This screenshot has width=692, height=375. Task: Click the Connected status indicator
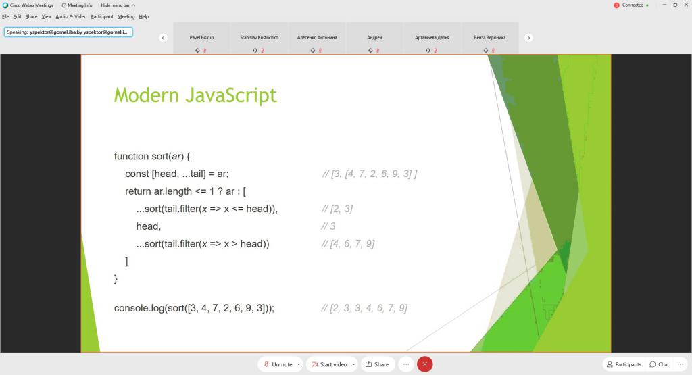point(631,5)
